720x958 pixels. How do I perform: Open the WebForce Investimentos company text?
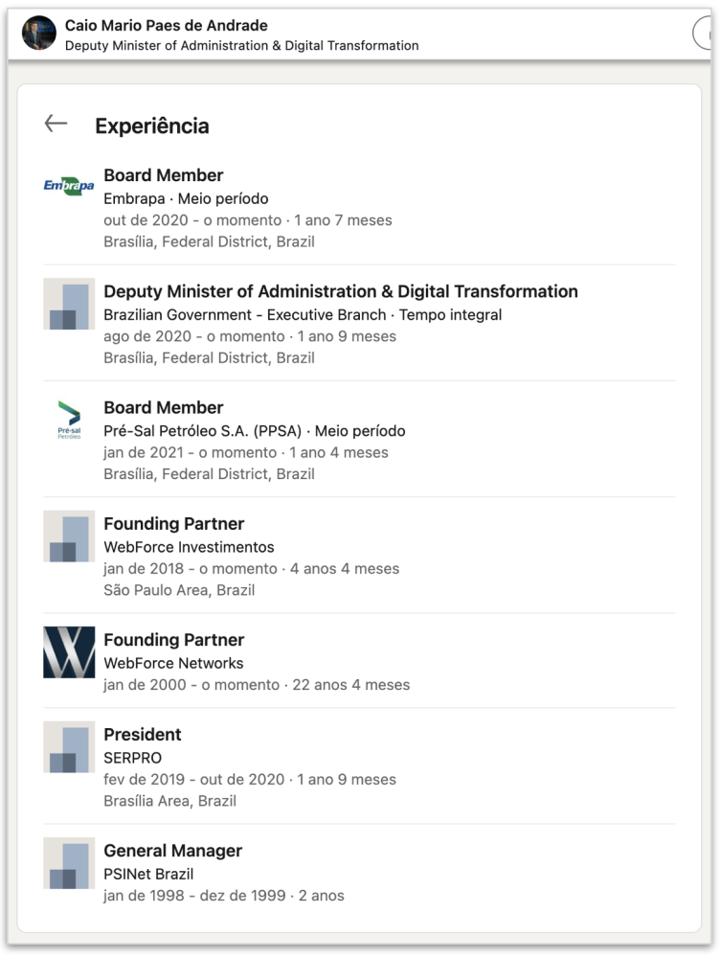coord(189,547)
